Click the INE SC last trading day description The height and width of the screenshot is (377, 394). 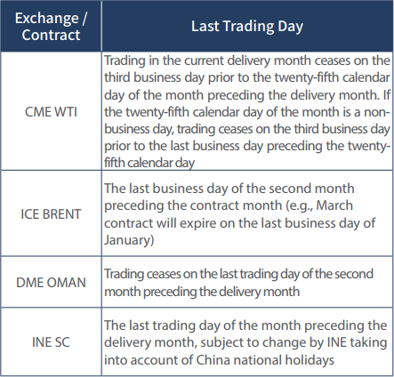click(247, 342)
